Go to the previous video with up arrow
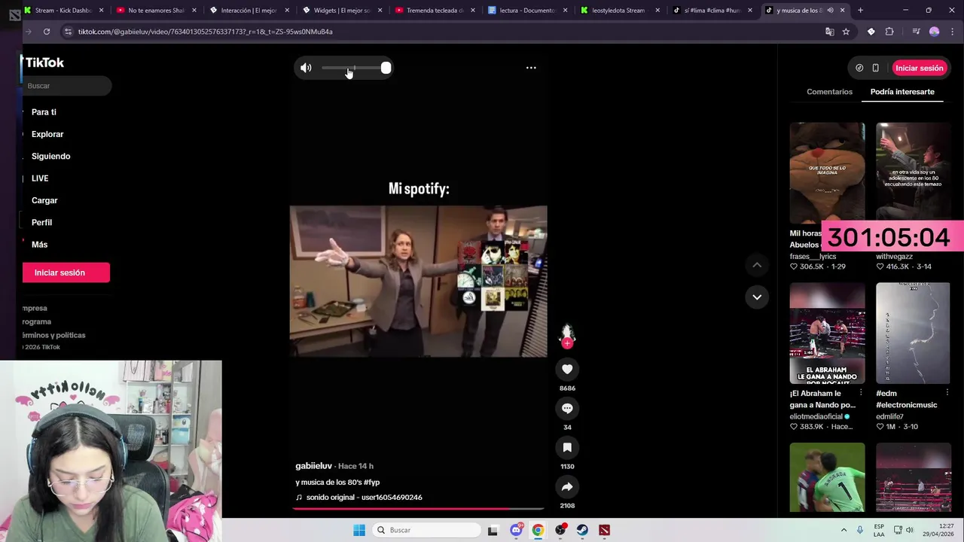Screen dimensions: 964x542 757,265
